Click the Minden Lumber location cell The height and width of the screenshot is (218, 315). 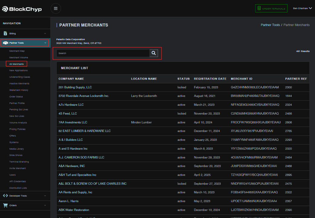141,122
